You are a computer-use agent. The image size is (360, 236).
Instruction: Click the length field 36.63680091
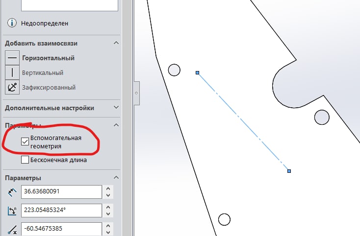click(61, 192)
